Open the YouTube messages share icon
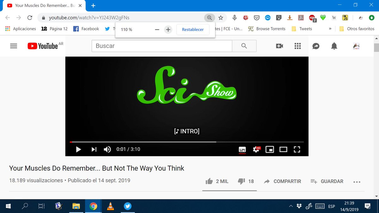 (x=316, y=46)
